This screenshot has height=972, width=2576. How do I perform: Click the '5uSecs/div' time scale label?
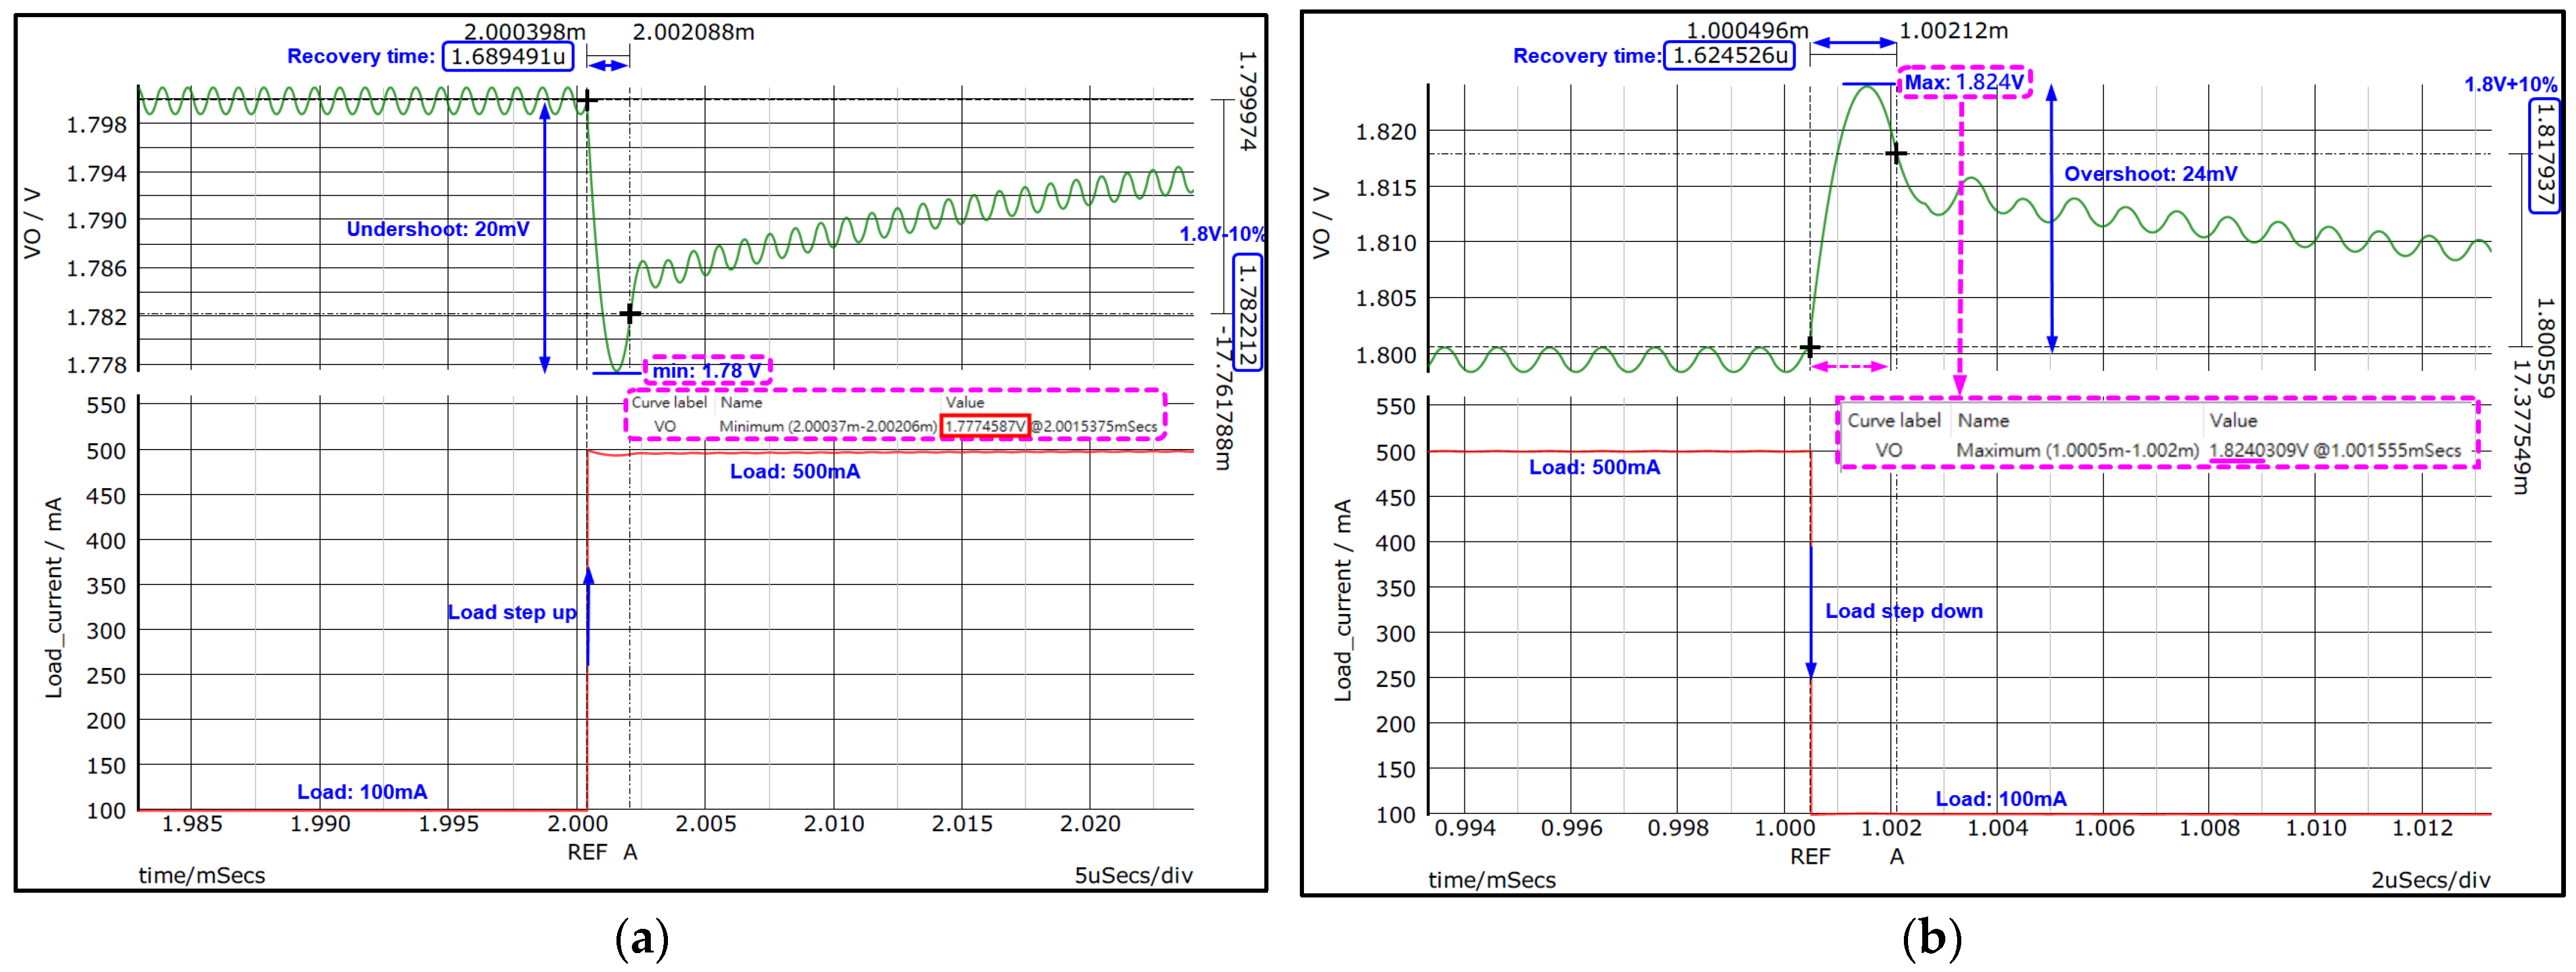click(x=1133, y=876)
